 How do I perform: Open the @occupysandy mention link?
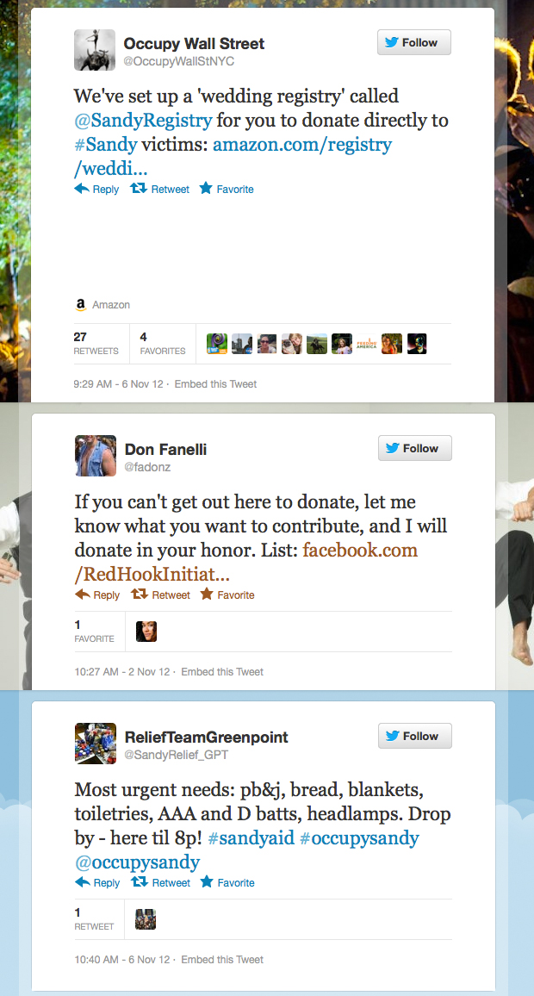click(137, 862)
